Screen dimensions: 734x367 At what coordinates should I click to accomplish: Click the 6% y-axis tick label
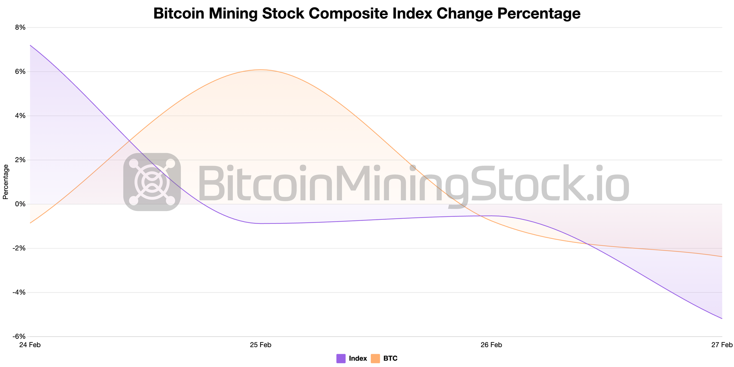tap(20, 72)
